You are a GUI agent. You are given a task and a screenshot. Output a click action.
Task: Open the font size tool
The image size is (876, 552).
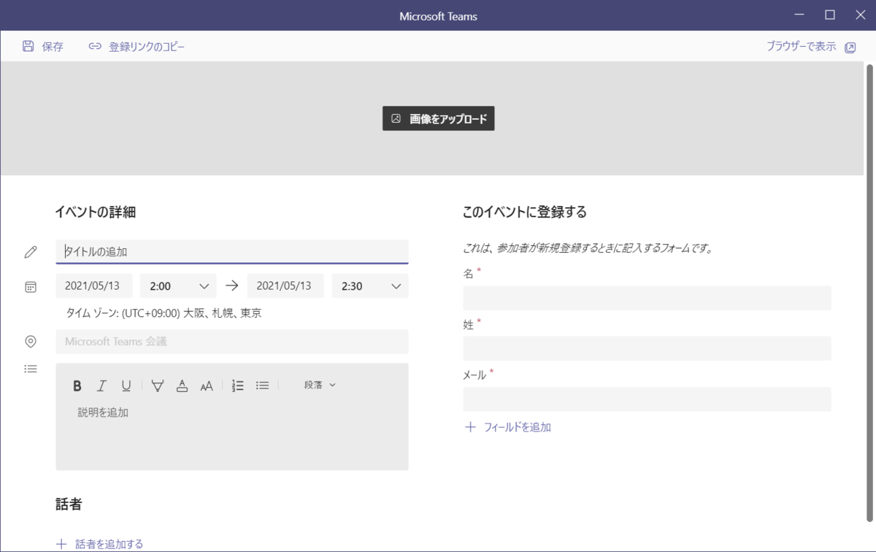pyautogui.click(x=207, y=386)
